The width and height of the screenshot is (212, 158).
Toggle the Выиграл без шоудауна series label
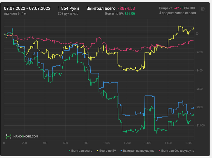[178, 151]
